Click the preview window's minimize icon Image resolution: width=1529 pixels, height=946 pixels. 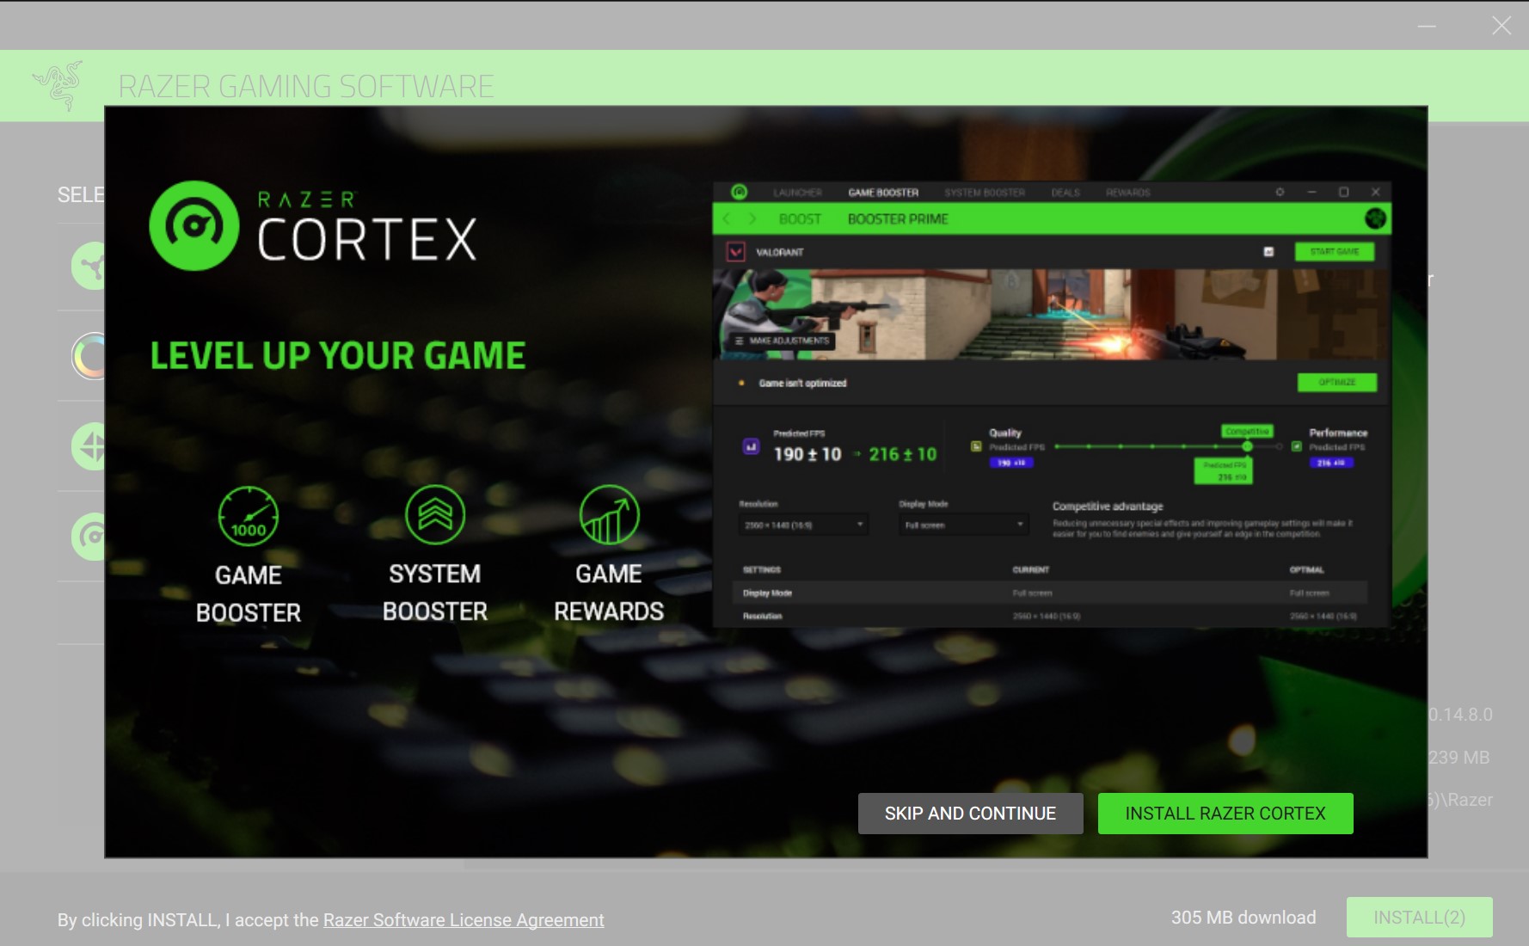pyautogui.click(x=1312, y=192)
